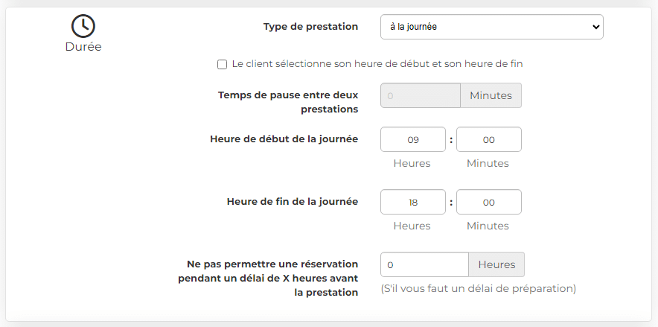658x327 pixels.
Task: Click the Heures addon beside delay field
Action: pos(496,264)
